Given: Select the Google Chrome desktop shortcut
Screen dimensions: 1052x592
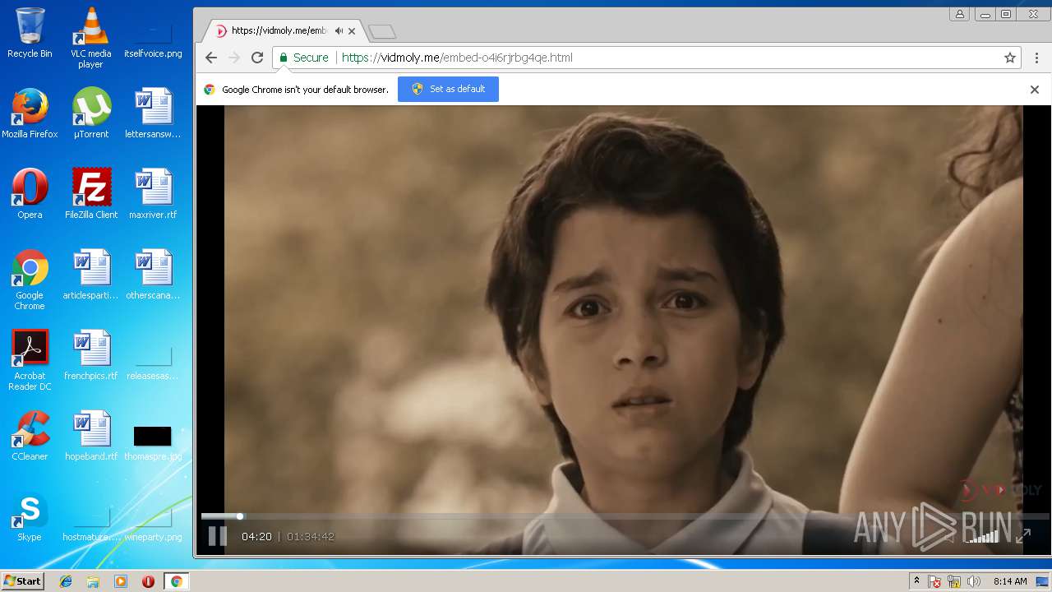Looking at the screenshot, I should click(30, 280).
